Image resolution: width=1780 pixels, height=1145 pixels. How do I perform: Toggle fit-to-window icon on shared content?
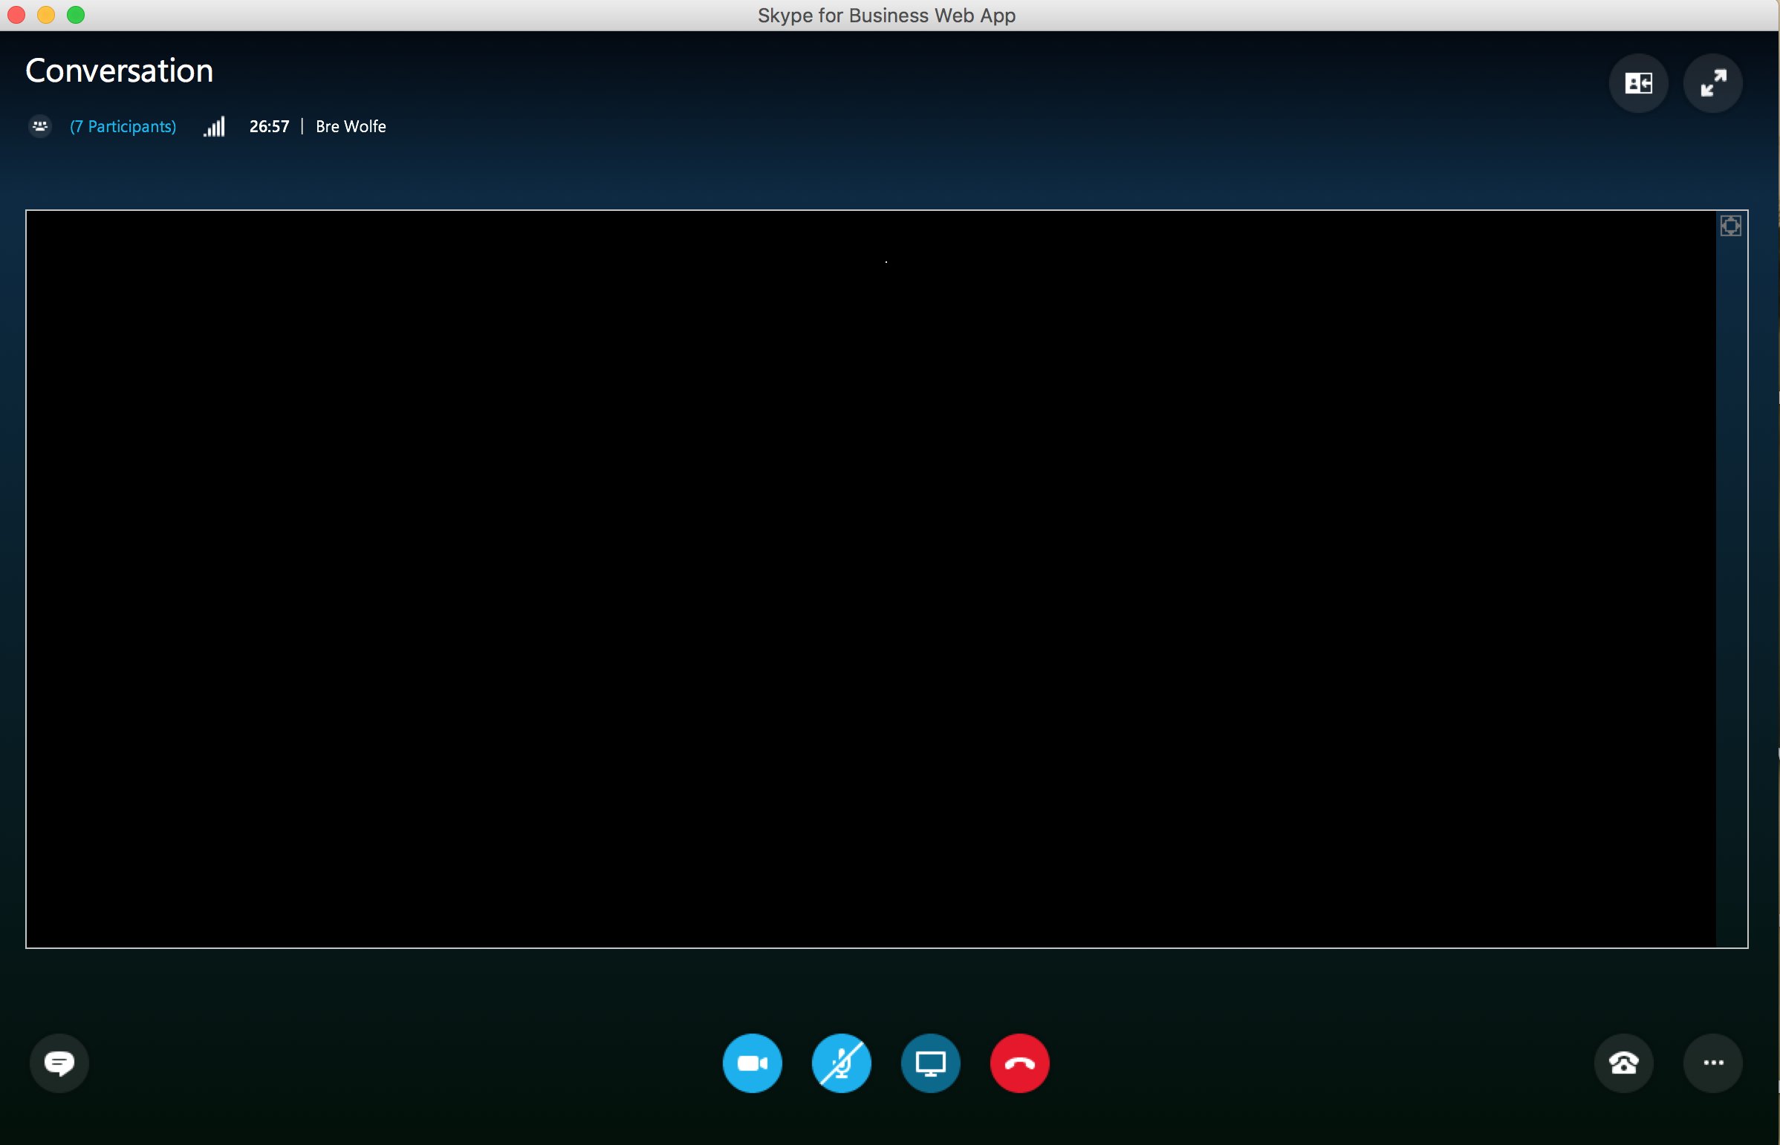point(1730,225)
